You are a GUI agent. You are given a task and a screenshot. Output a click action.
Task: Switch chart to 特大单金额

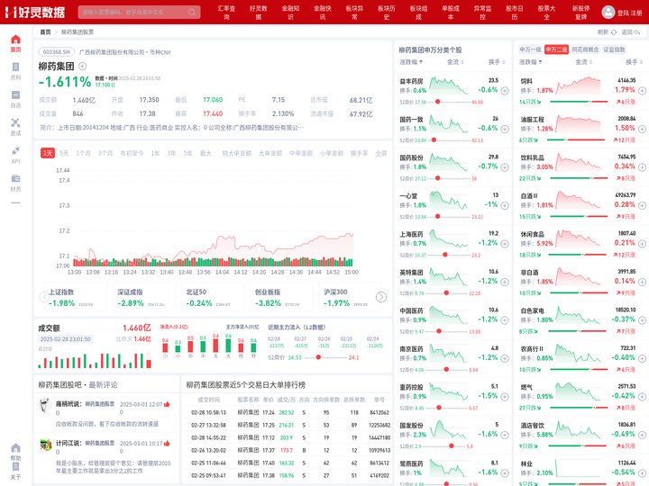click(x=237, y=153)
